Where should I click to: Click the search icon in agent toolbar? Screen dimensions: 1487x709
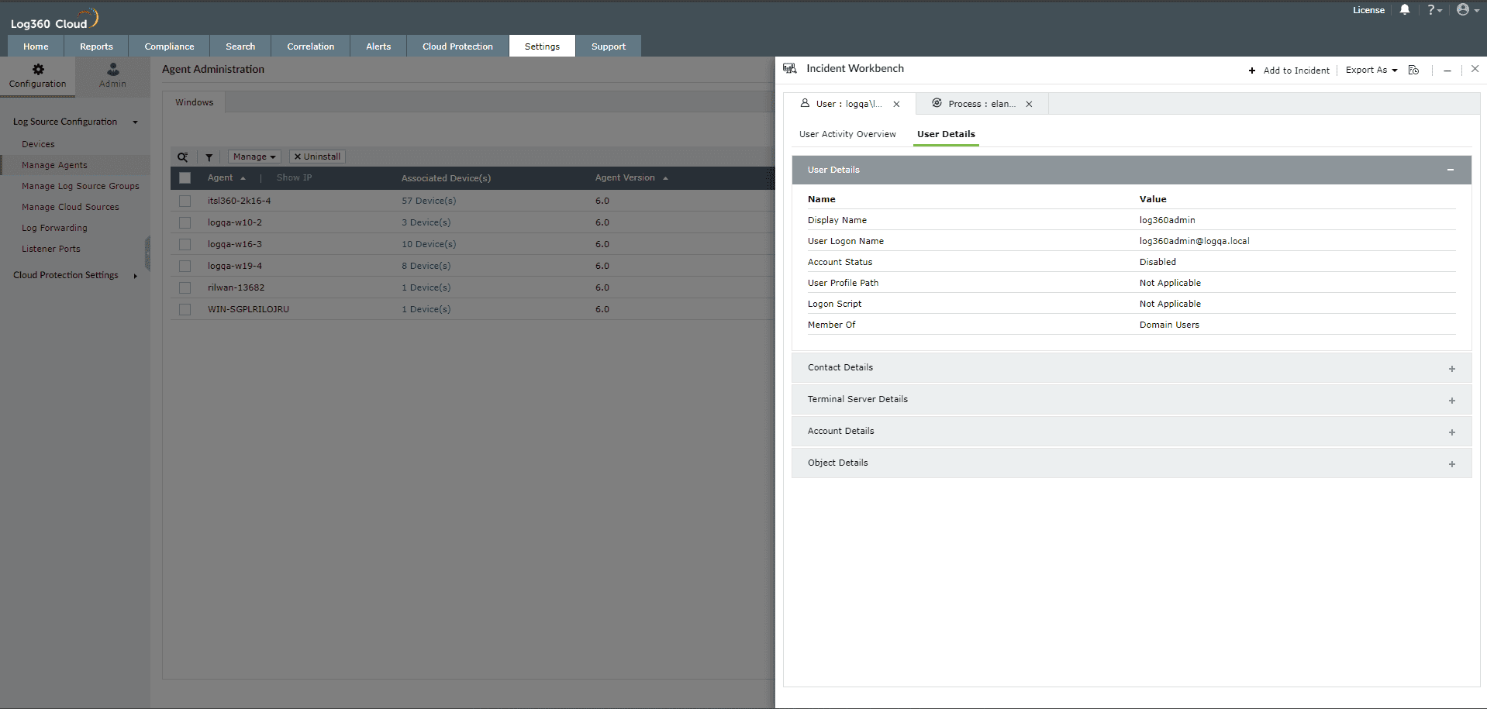(183, 157)
